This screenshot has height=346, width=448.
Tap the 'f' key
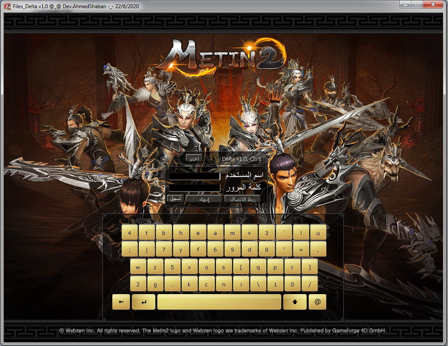(198, 250)
